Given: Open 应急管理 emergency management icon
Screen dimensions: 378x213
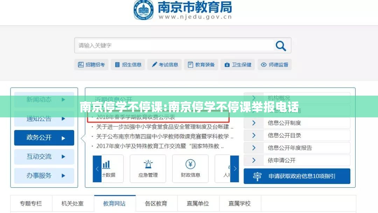Looking at the screenshot, I should (x=148, y=169).
